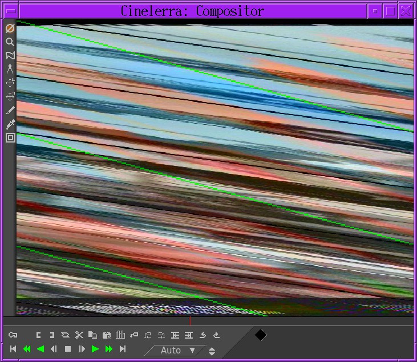Undo with the left curved arrow
The width and height of the screenshot is (417, 362).
tap(203, 335)
